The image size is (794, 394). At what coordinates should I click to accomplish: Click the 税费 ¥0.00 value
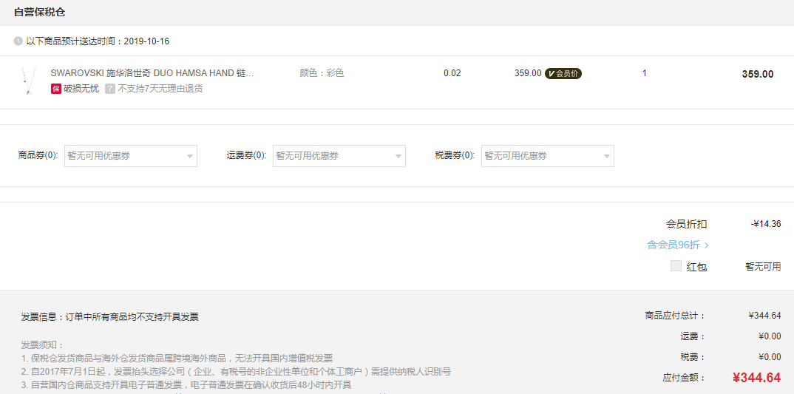tap(770, 357)
